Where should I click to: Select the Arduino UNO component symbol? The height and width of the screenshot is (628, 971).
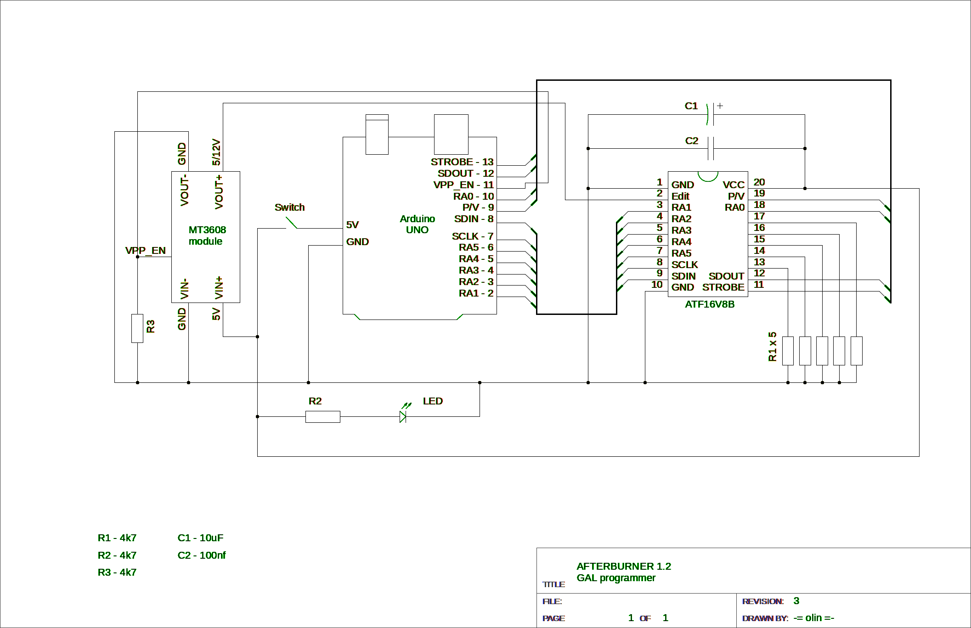pyautogui.click(x=418, y=225)
